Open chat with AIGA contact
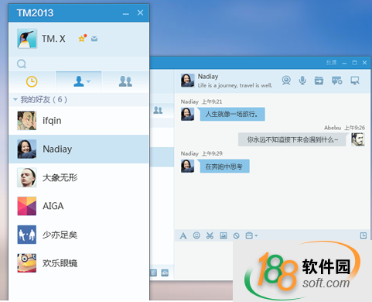Image resolution: width=372 pixels, height=302 pixels. [79, 206]
